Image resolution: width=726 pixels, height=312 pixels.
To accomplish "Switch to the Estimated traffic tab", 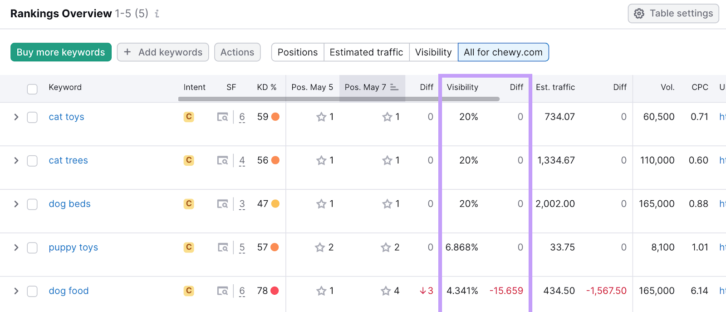I will click(x=366, y=52).
